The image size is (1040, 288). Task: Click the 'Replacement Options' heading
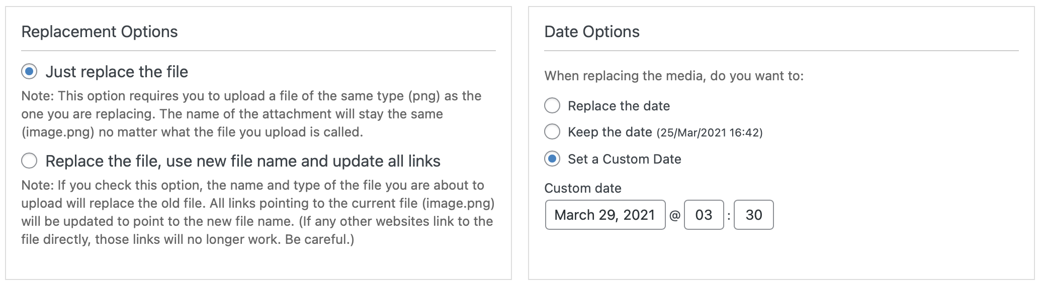[x=99, y=32]
